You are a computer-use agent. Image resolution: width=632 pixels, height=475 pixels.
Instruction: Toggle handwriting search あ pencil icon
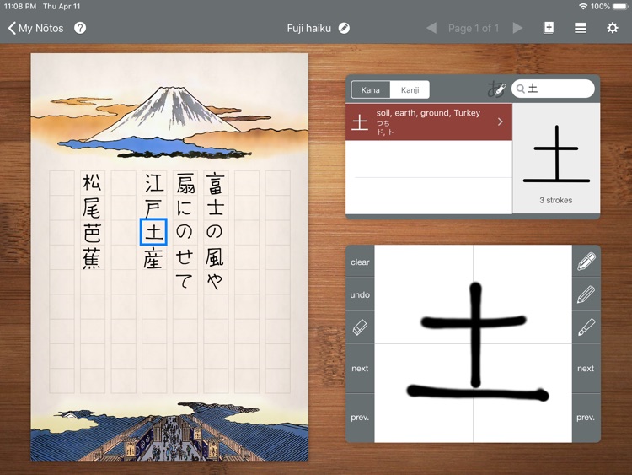click(x=496, y=89)
